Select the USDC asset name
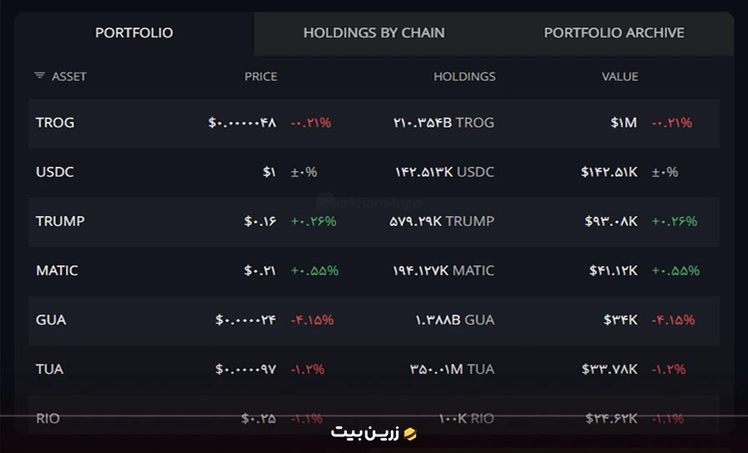748x453 pixels. pos(55,172)
